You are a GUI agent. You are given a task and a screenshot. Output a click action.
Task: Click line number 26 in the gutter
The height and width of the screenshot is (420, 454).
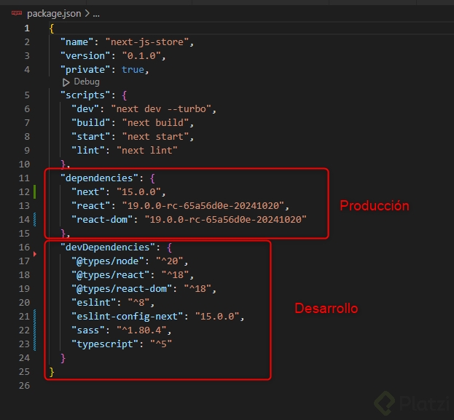pos(24,385)
